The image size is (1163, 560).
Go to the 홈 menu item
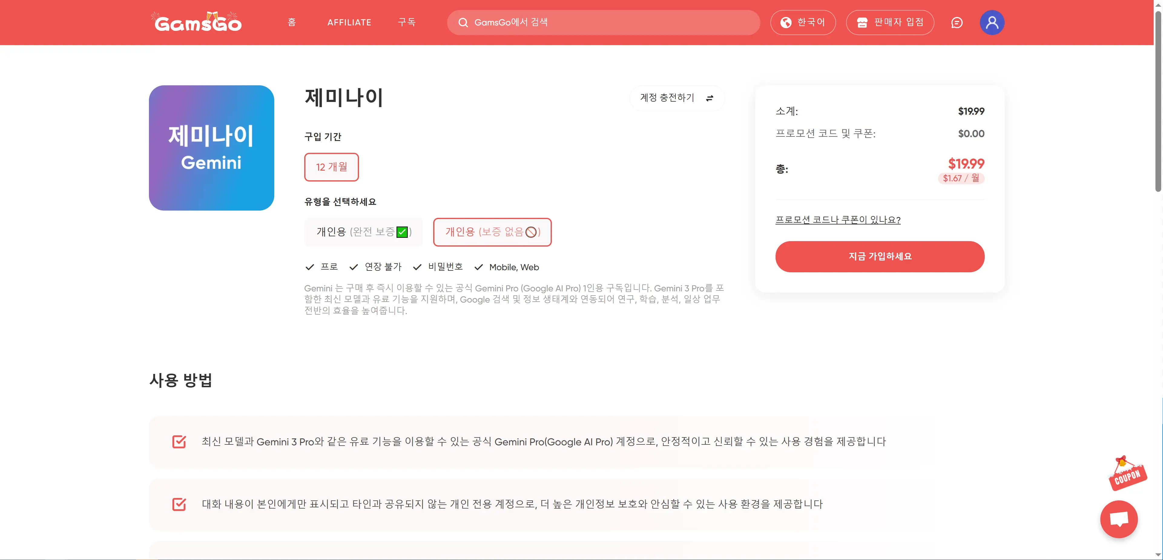click(x=292, y=23)
